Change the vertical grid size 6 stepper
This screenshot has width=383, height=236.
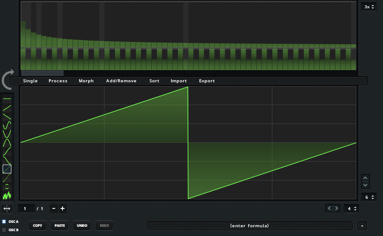(369, 197)
